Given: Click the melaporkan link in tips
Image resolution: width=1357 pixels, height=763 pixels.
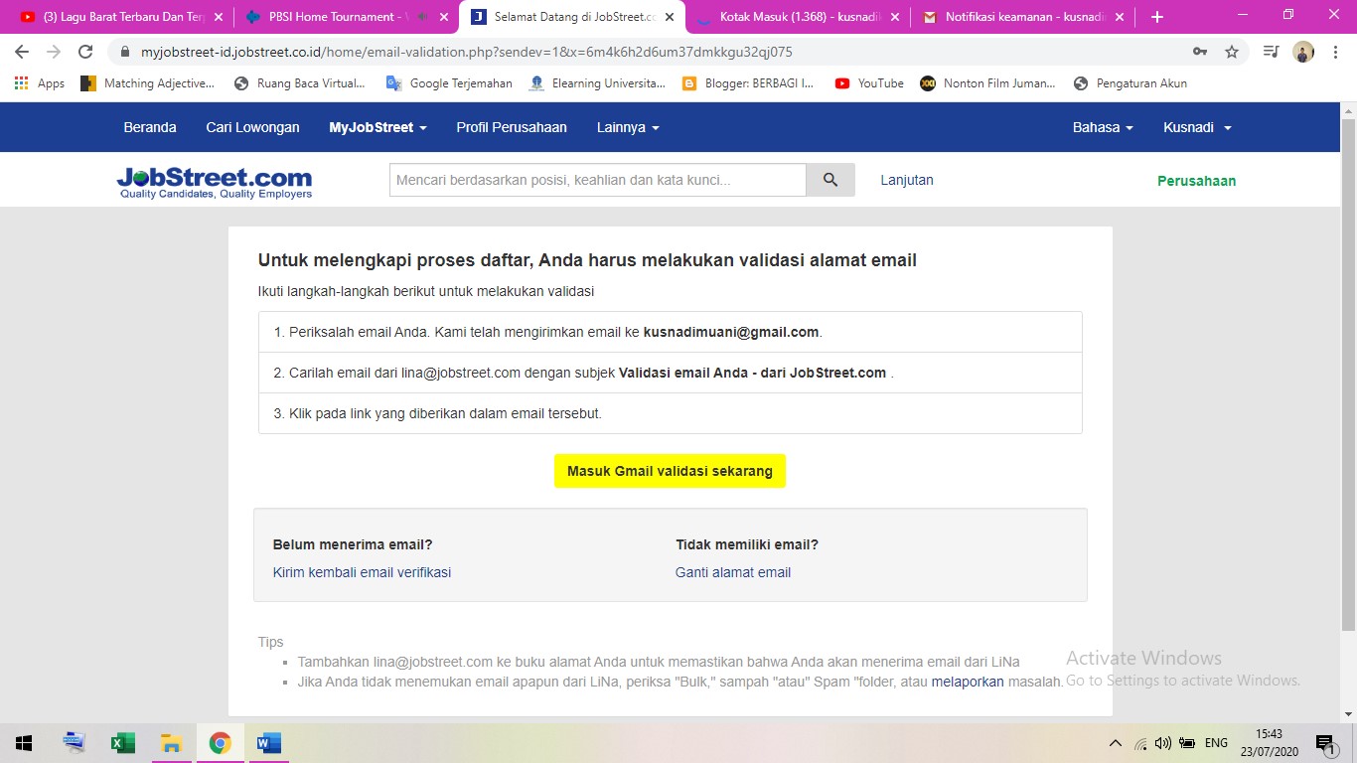Looking at the screenshot, I should coord(968,682).
